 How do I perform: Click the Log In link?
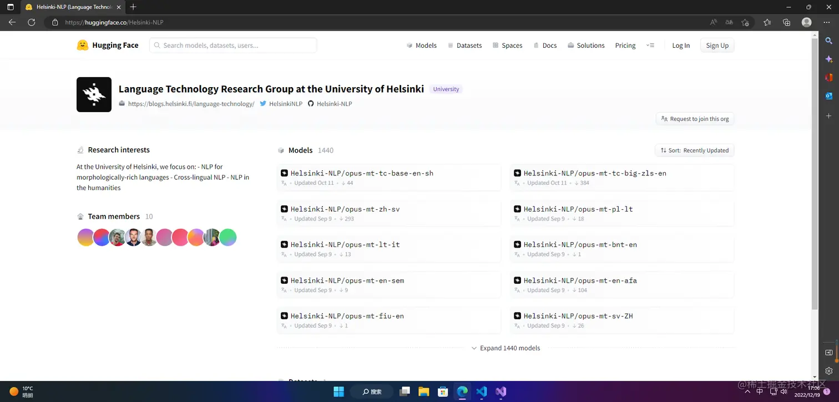point(681,46)
